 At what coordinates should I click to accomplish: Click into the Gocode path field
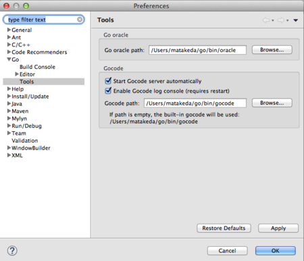click(x=195, y=103)
